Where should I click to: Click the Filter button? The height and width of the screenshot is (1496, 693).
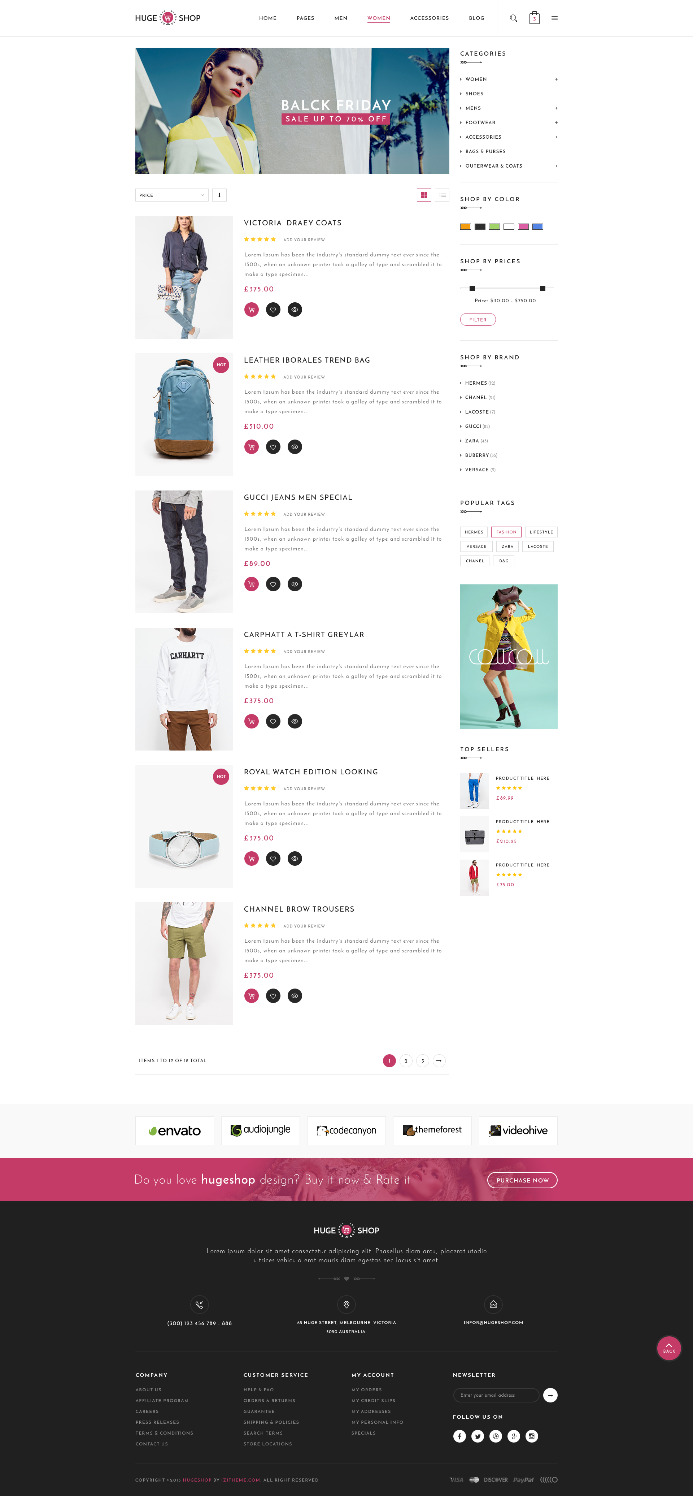[478, 320]
